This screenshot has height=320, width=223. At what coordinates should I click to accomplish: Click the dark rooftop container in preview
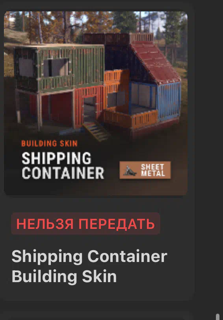[106, 38]
